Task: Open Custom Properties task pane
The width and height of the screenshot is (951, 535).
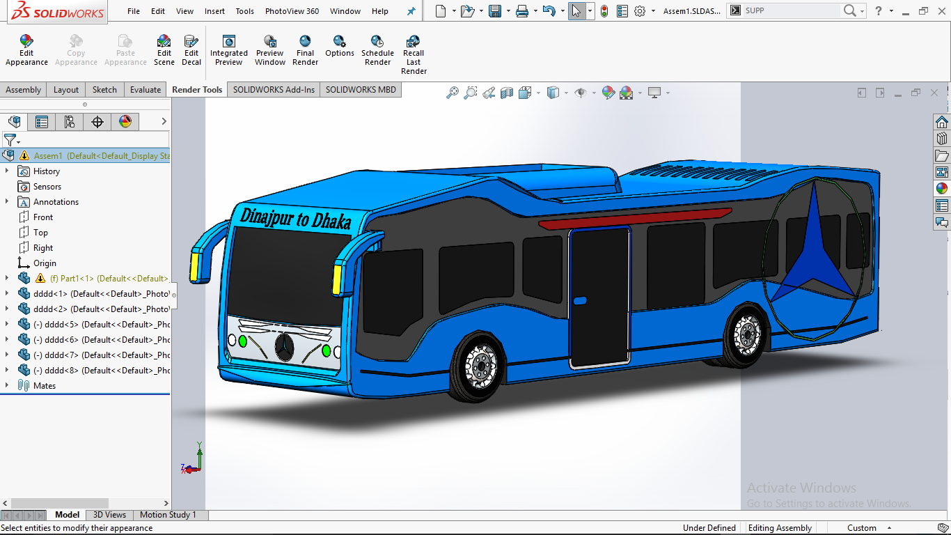Action: point(941,206)
